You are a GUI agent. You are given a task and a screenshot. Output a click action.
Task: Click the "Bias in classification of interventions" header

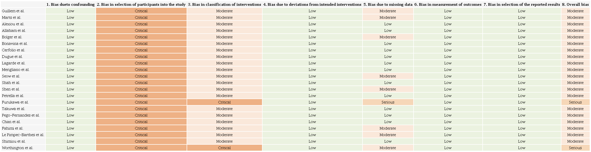pos(224,4)
